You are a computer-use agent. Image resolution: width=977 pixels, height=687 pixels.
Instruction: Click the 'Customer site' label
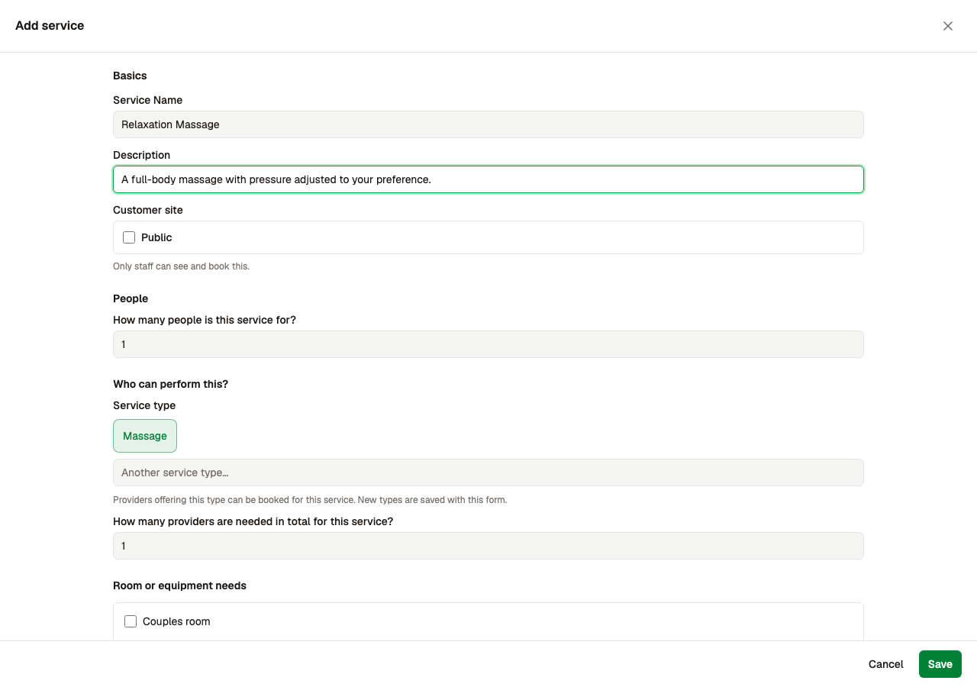click(x=148, y=210)
